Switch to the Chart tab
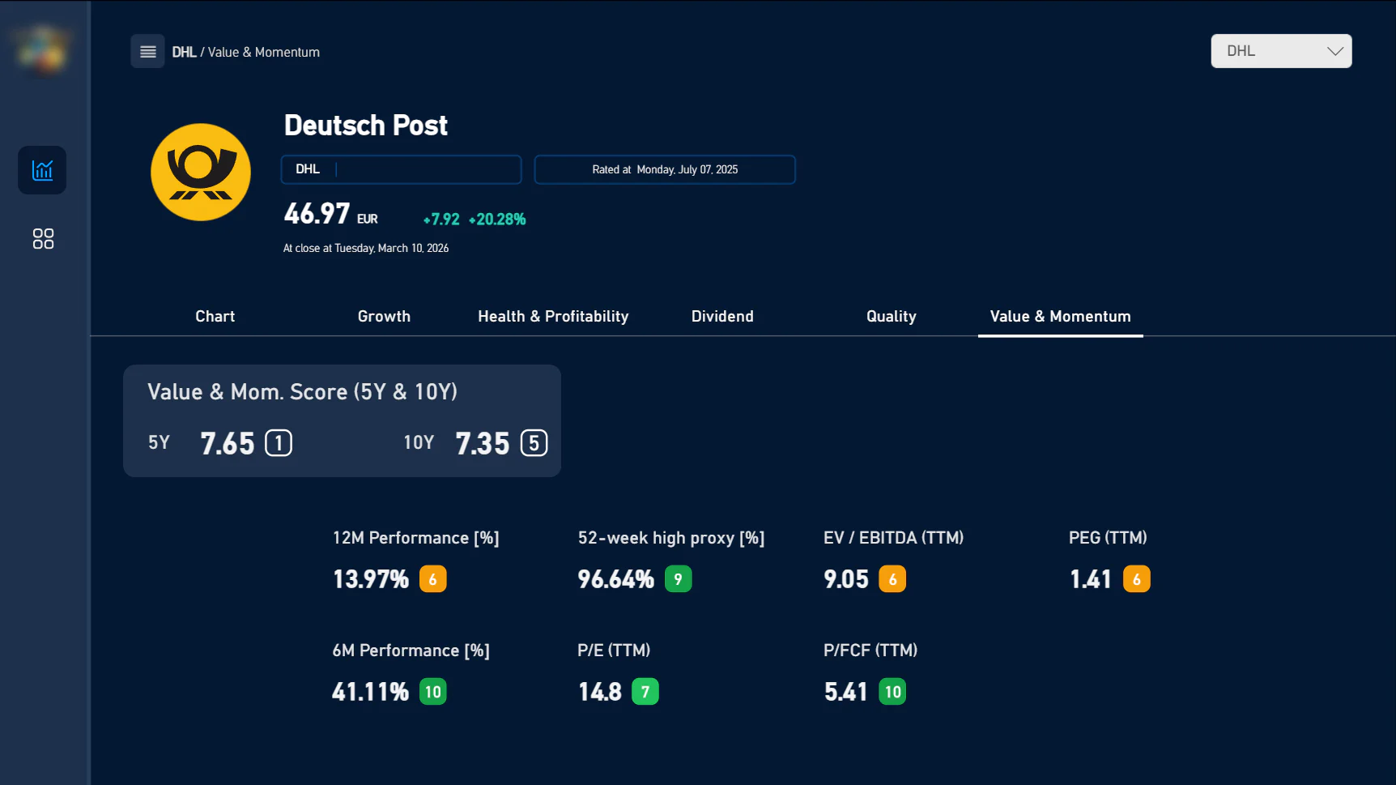 pyautogui.click(x=215, y=316)
